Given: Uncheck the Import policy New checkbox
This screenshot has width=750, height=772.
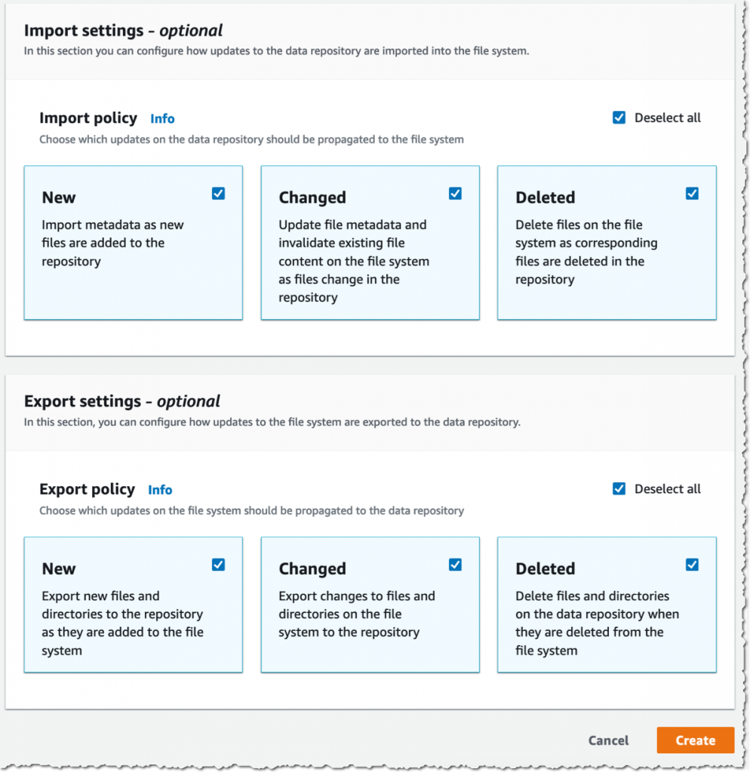Looking at the screenshot, I should pos(218,194).
